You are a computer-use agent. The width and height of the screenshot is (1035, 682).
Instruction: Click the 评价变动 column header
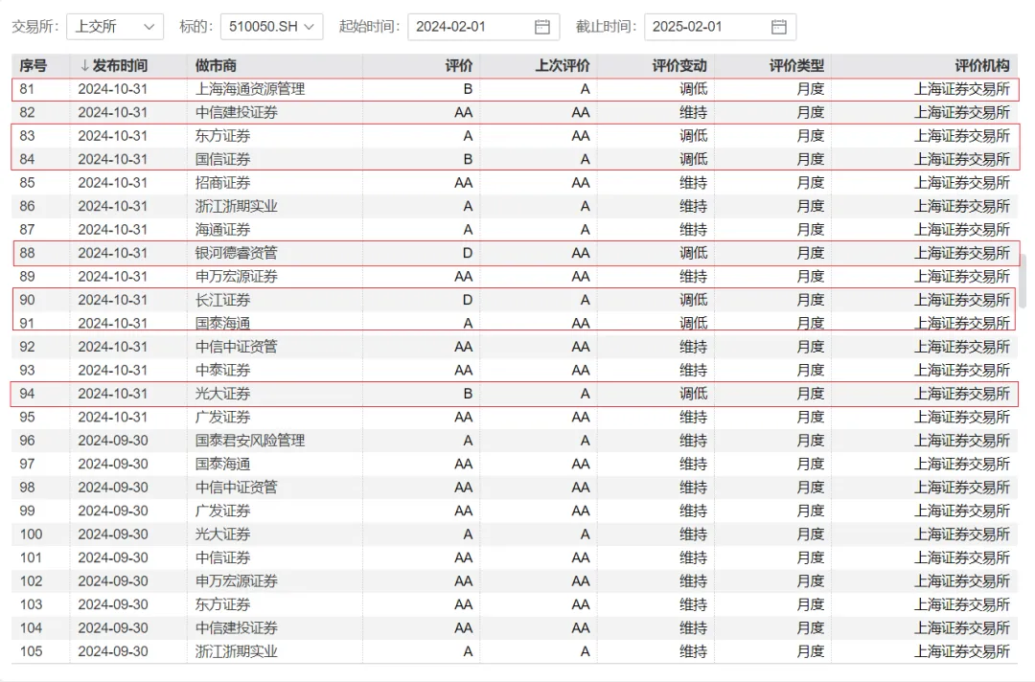[679, 66]
